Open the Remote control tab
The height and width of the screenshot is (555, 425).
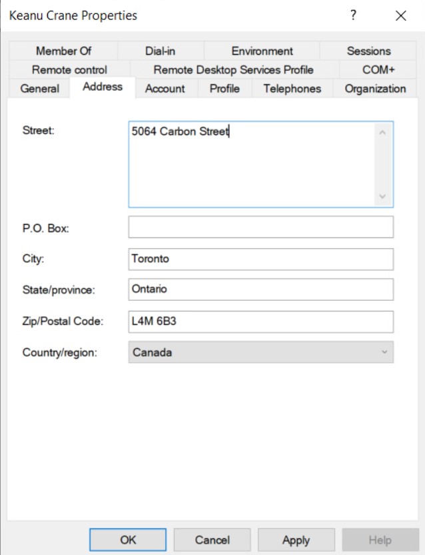coord(69,69)
